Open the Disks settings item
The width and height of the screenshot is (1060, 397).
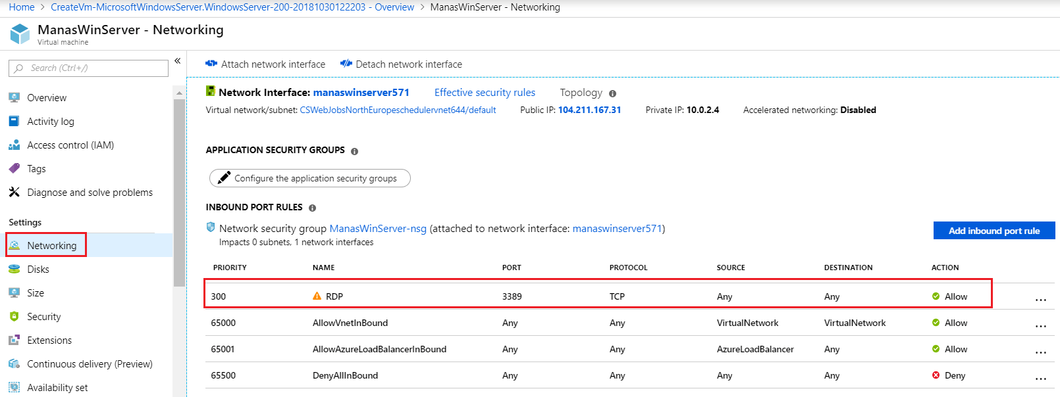38,269
